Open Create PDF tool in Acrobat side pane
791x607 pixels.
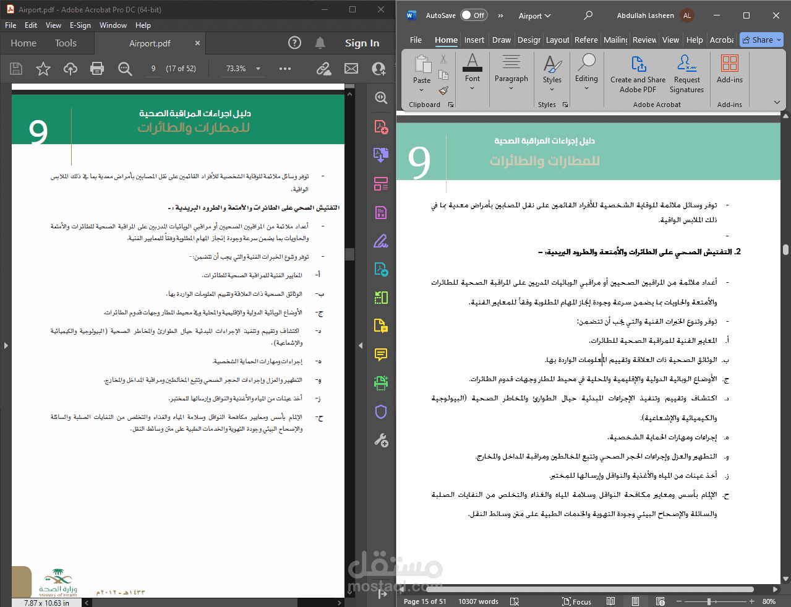(381, 127)
